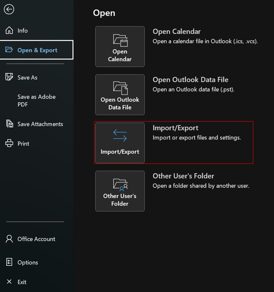Click the back arrow to leave backstage
The width and height of the screenshot is (274, 292).
9,9
